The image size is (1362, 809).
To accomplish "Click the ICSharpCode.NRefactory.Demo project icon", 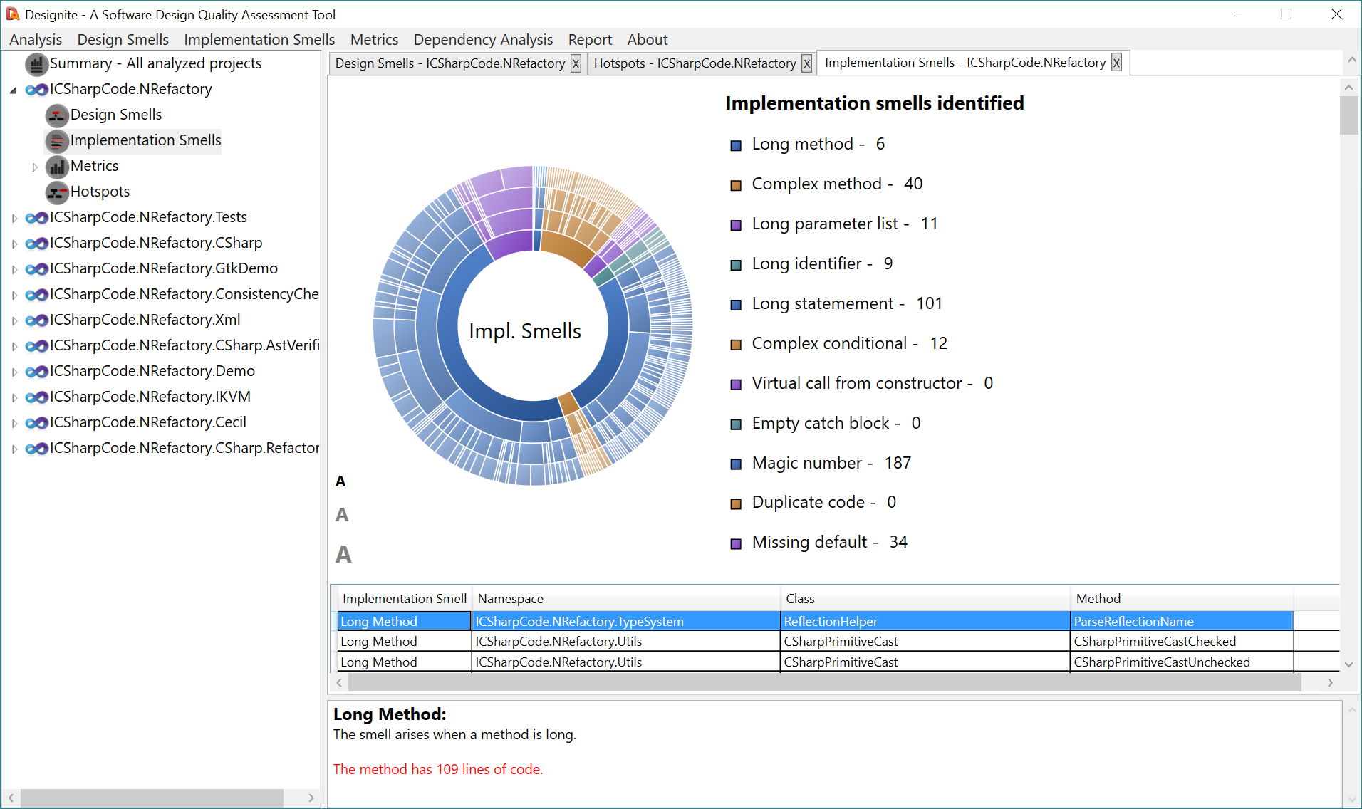I will pyautogui.click(x=37, y=372).
